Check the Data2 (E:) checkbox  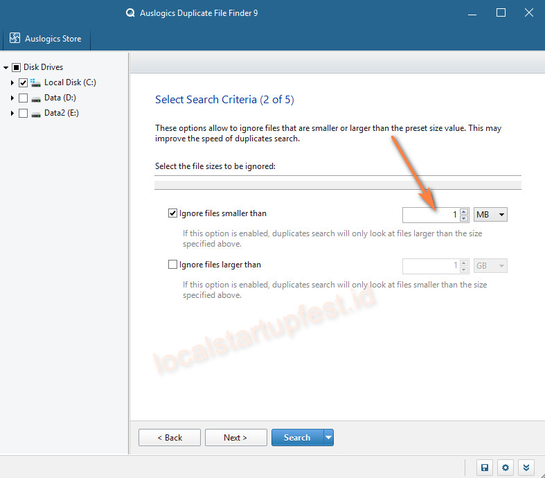24,114
